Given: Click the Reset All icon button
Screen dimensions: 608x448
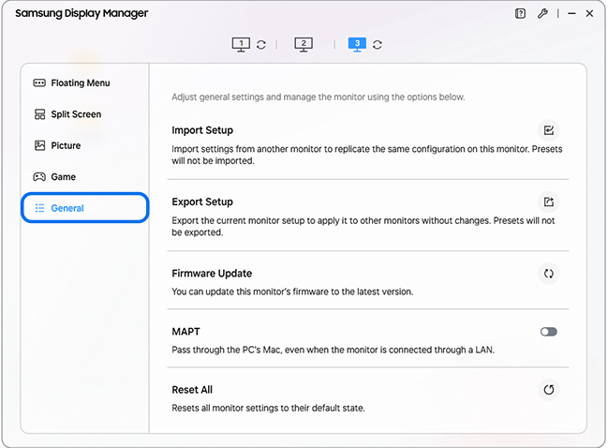Looking at the screenshot, I should click(x=549, y=390).
